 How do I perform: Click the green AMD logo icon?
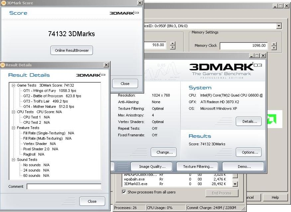tap(272, 119)
